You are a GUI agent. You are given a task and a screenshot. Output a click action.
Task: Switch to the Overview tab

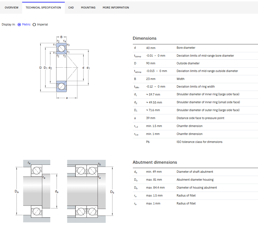[11, 8]
